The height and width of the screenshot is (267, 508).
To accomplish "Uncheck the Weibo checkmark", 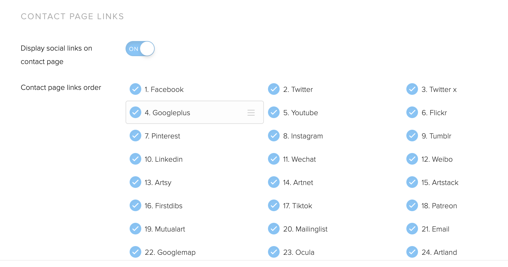I will 412,159.
